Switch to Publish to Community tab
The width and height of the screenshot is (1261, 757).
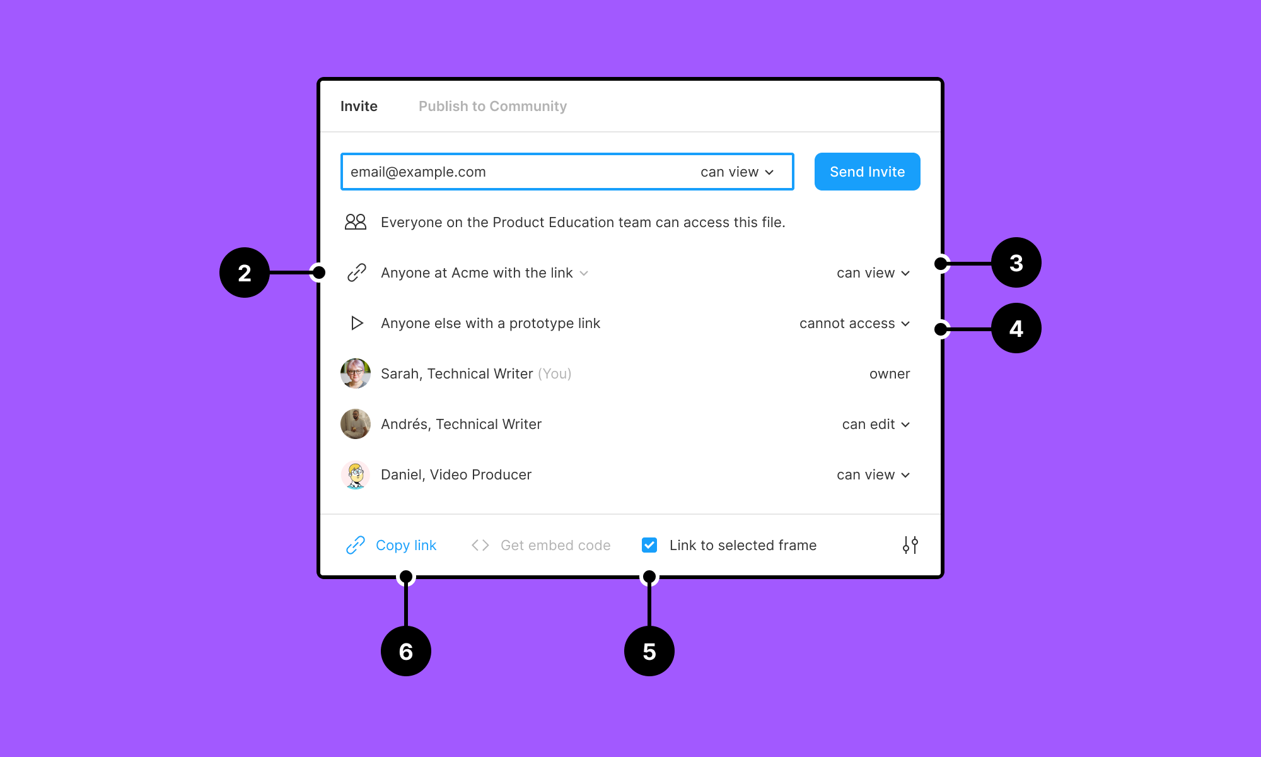pyautogui.click(x=492, y=105)
